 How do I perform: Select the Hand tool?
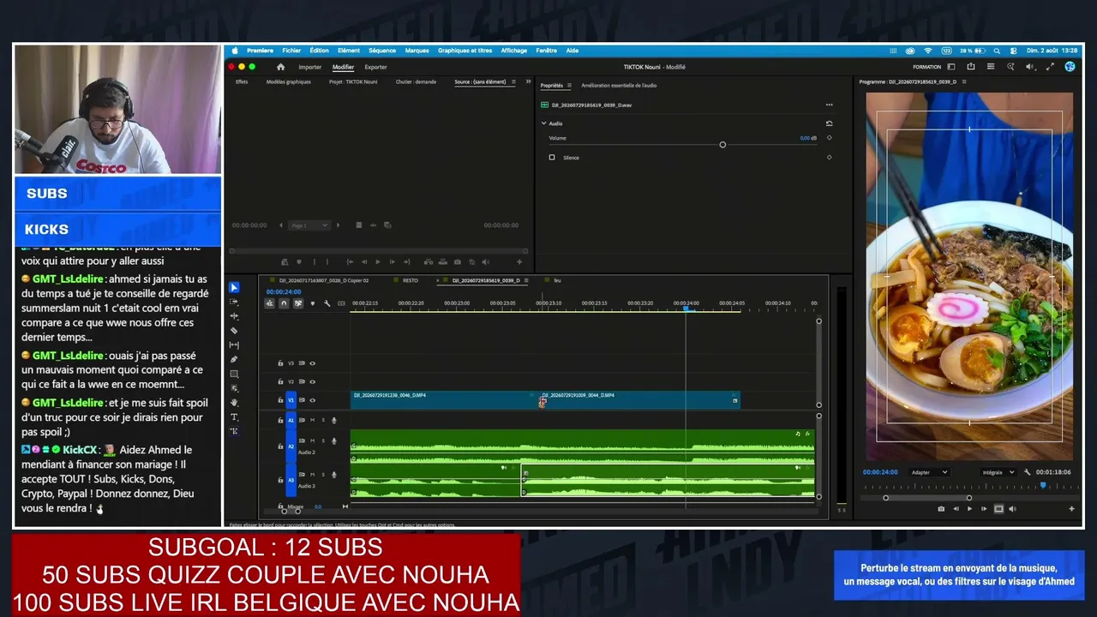234,402
